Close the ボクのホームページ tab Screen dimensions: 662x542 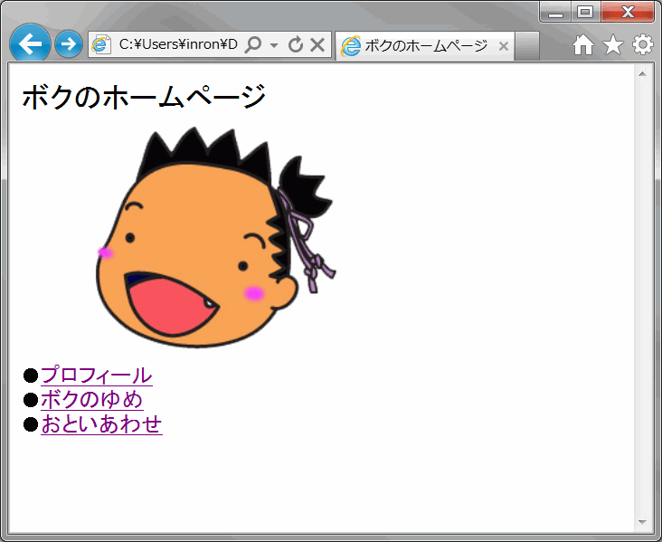click(x=504, y=46)
